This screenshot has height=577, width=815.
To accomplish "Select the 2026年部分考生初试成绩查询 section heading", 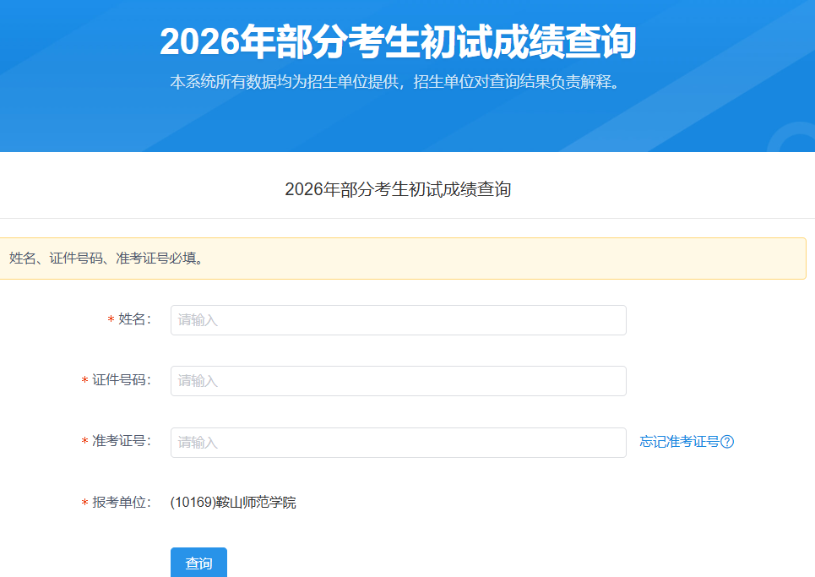I will click(398, 189).
